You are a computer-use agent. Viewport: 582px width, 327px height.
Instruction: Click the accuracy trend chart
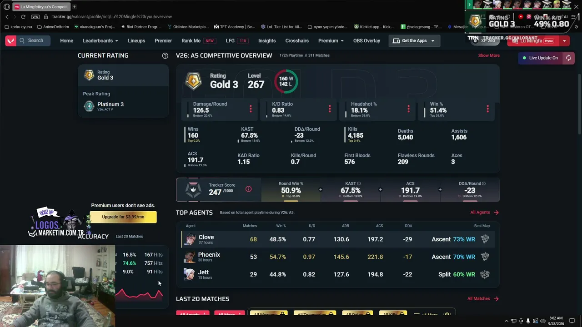139,294
